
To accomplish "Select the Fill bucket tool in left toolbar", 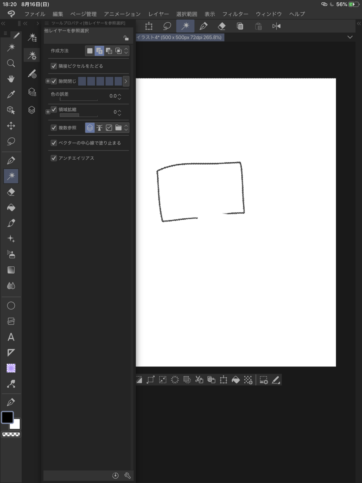I will 11,208.
